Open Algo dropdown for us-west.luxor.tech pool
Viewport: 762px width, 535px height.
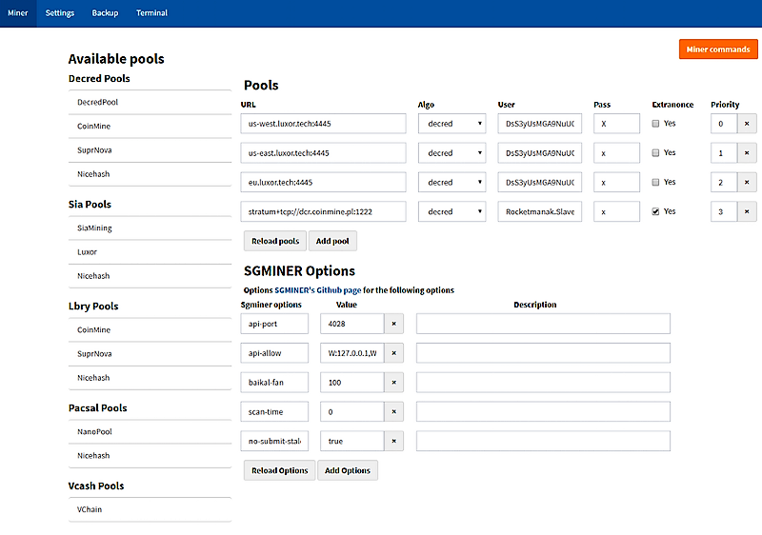(x=451, y=124)
